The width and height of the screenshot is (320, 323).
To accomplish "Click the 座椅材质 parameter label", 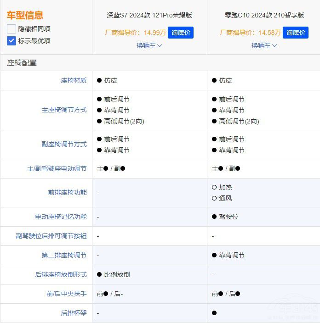I will [74, 80].
